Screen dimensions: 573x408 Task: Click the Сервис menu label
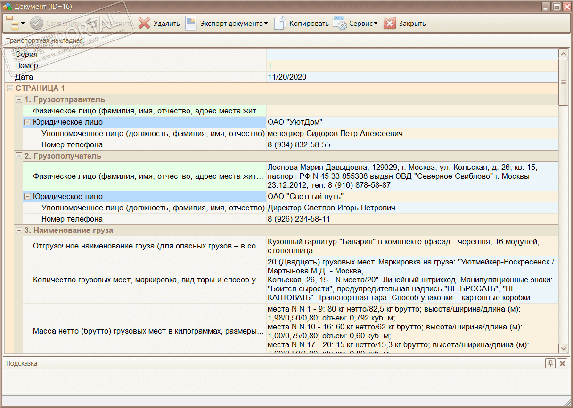pos(361,24)
